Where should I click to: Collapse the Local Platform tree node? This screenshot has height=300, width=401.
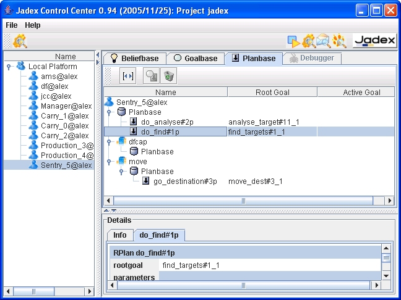pyautogui.click(x=9, y=67)
